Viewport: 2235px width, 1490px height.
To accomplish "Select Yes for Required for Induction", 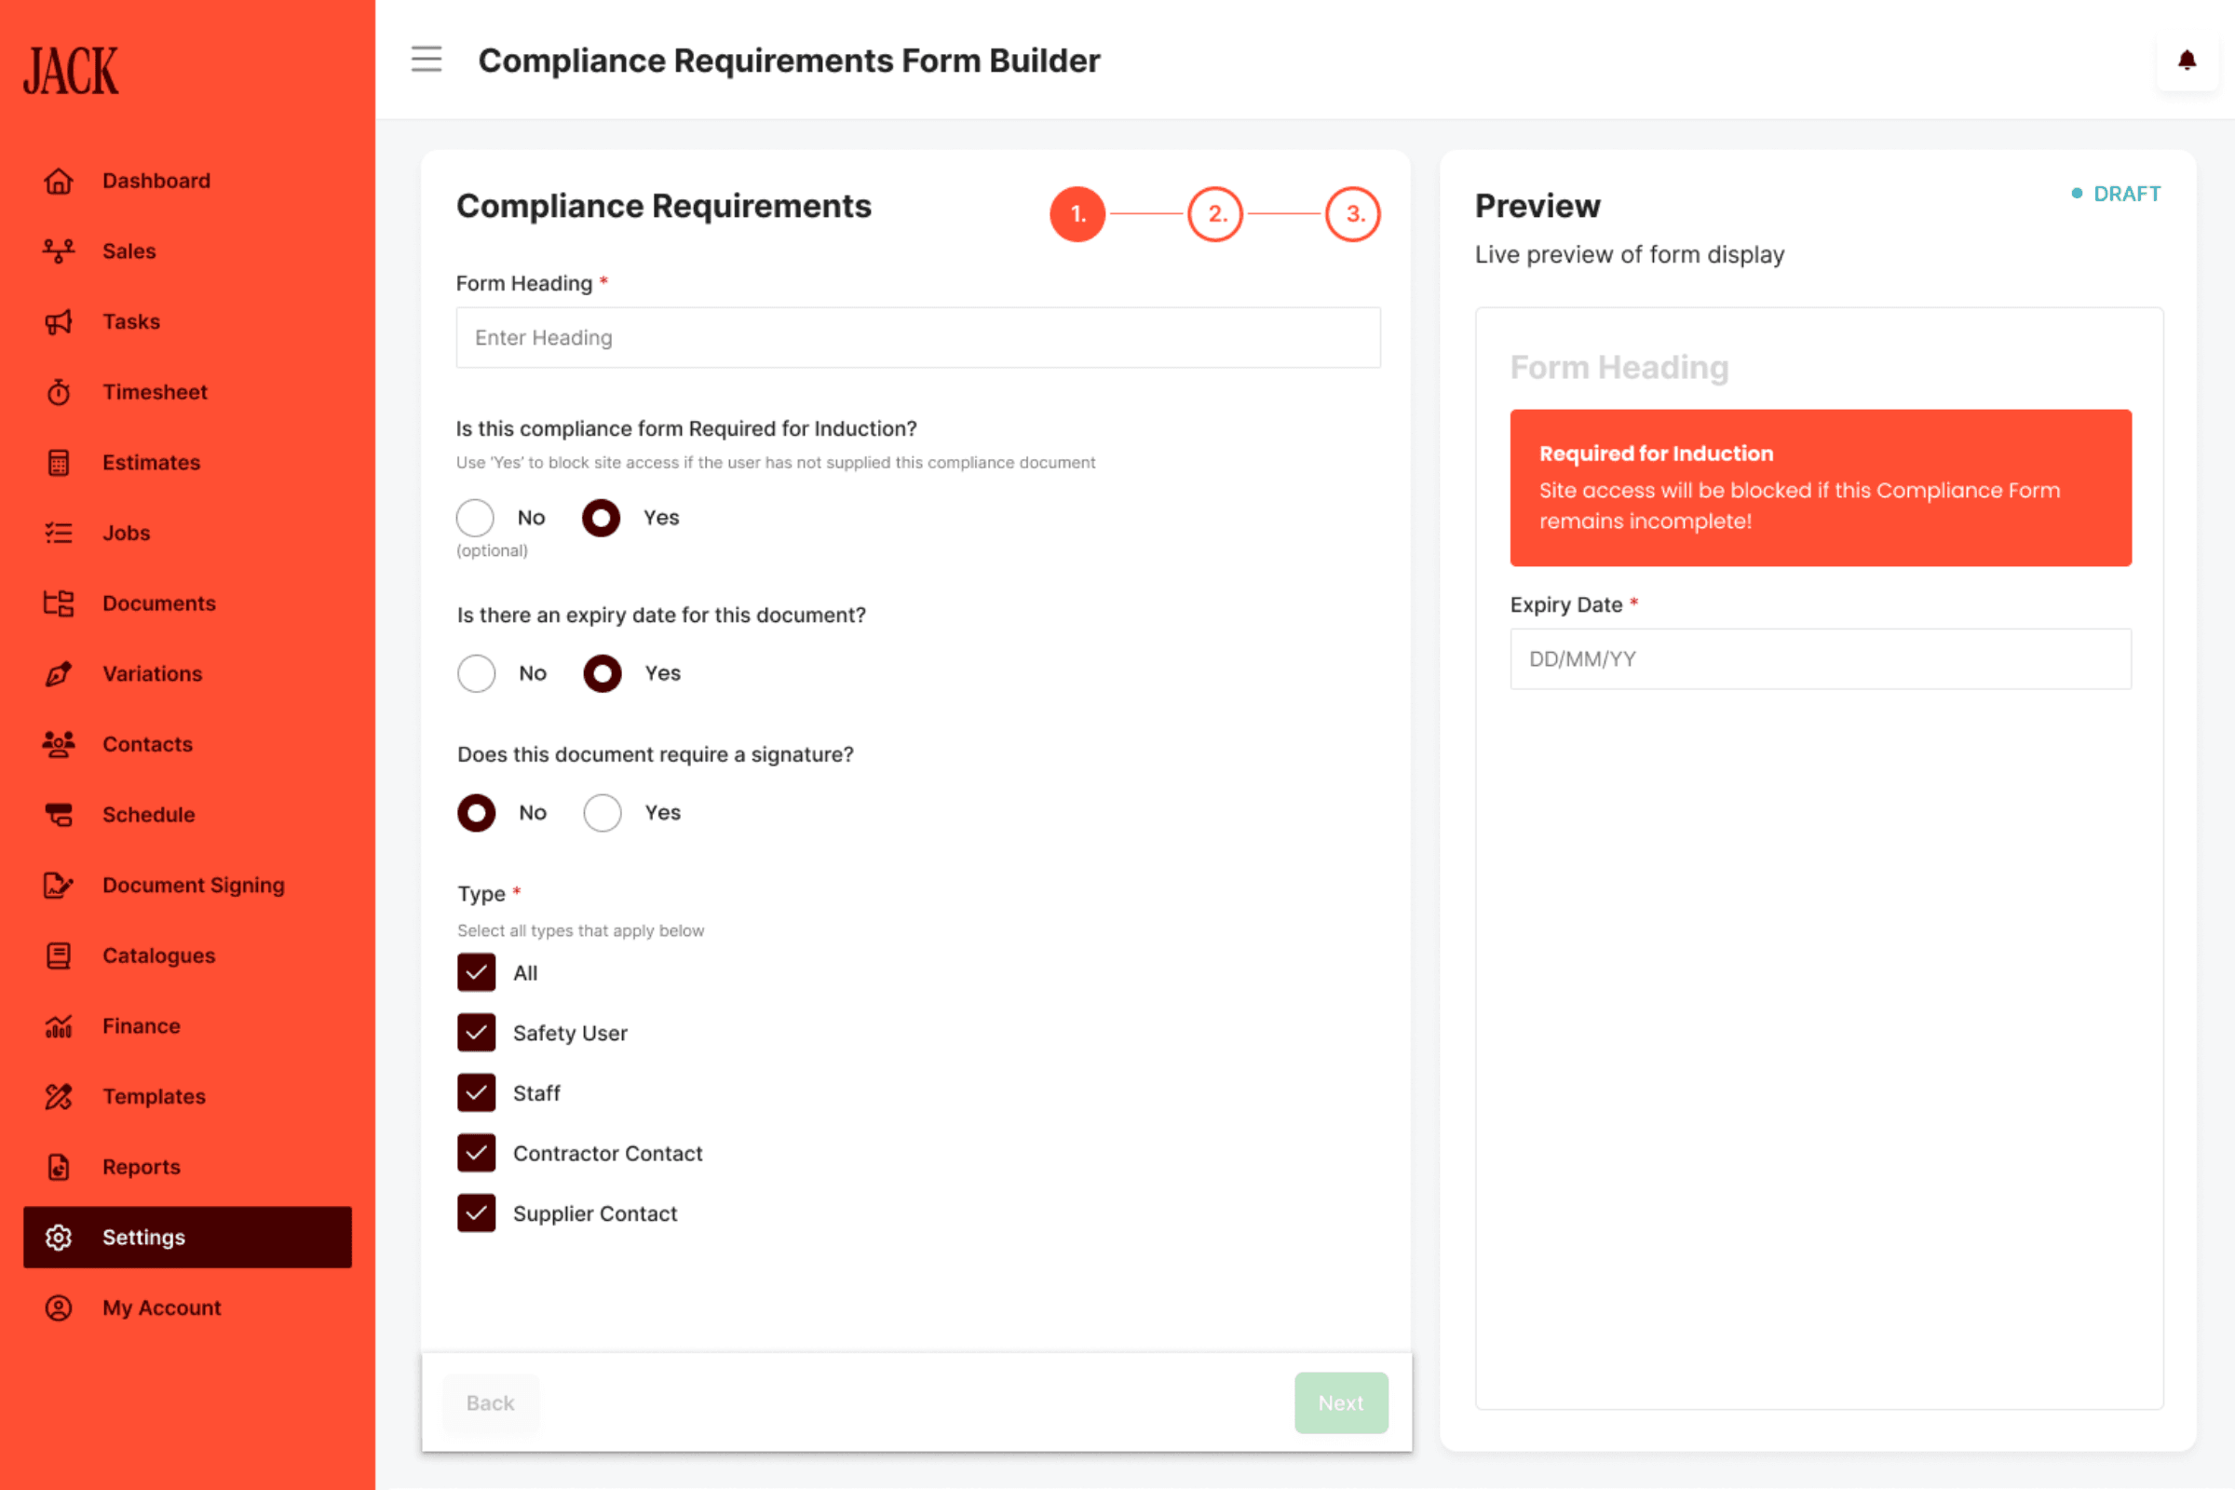I will coord(601,518).
